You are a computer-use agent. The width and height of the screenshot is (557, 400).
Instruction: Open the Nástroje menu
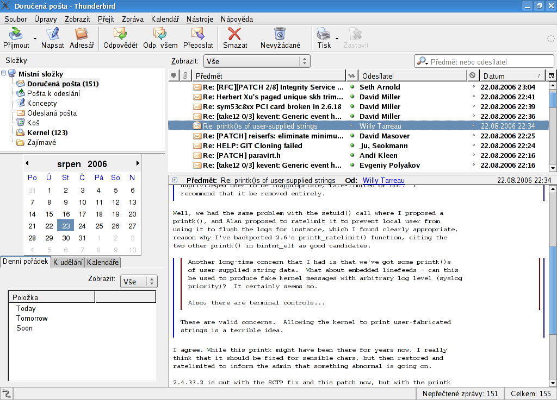200,19
